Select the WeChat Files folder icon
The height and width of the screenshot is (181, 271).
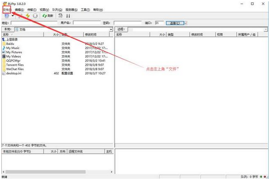click(x=4, y=69)
